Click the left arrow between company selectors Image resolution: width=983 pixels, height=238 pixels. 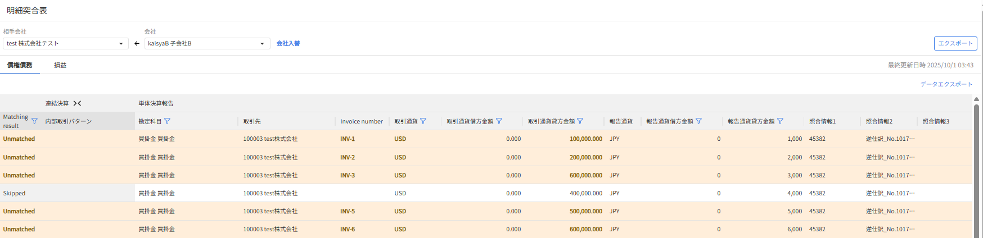click(137, 44)
